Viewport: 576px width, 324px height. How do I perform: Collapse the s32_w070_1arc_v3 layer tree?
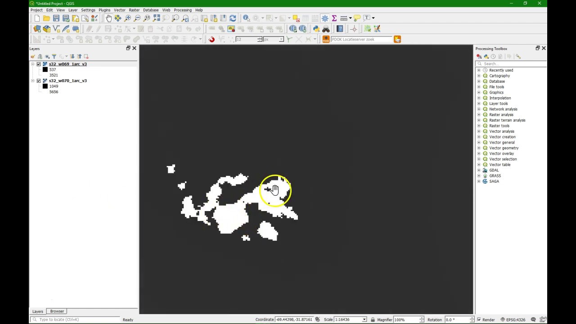pyautogui.click(x=33, y=81)
